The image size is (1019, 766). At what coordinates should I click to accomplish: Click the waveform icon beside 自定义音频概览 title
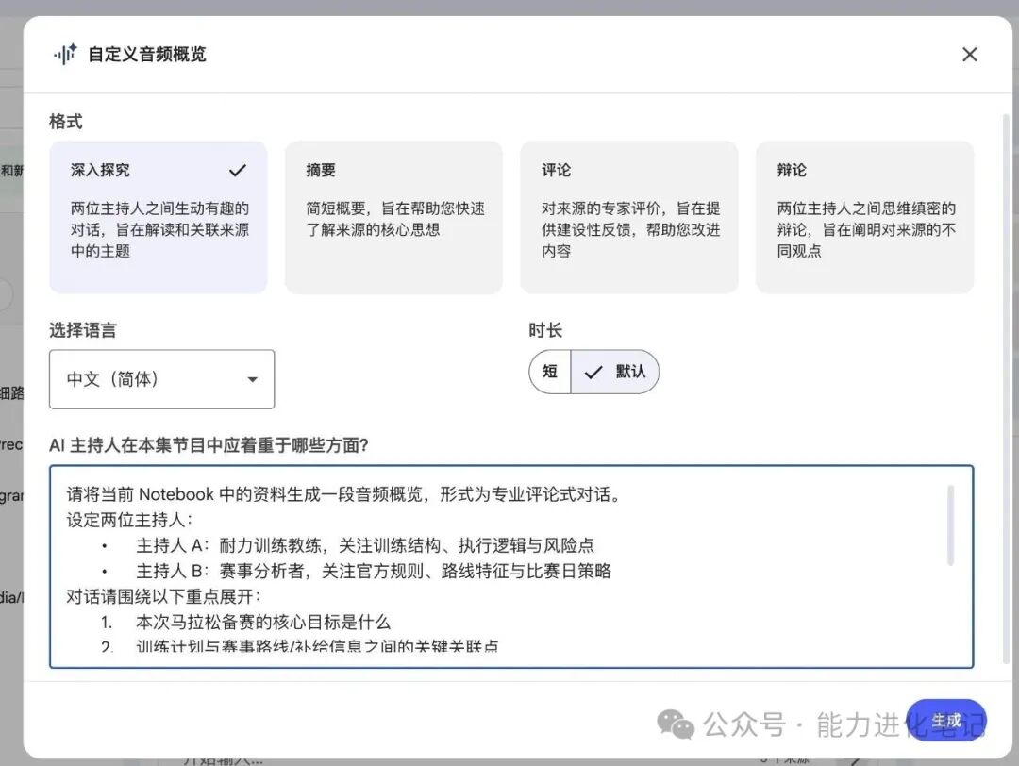pyautogui.click(x=63, y=54)
